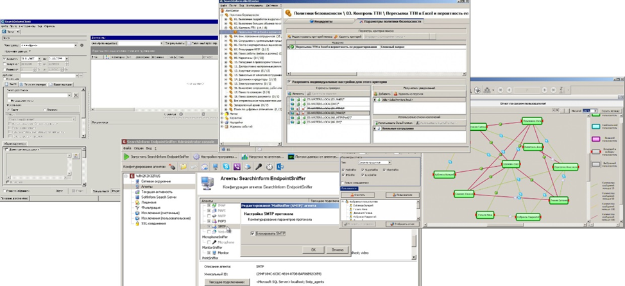Toggle the Monitor agent checkbox
The image size is (625, 286).
209,253
